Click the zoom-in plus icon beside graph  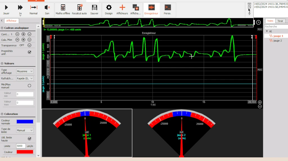click(x=260, y=102)
